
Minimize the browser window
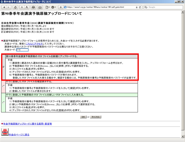(176, 1)
